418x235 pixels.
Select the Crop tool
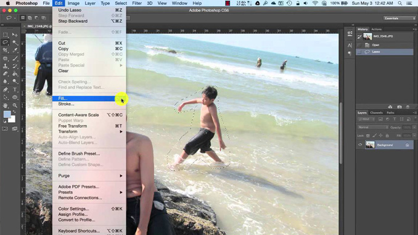(6, 50)
